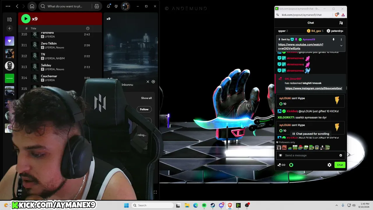The image size is (373, 210).
Task: Show hidden system tray icons
Action: pos(337,205)
